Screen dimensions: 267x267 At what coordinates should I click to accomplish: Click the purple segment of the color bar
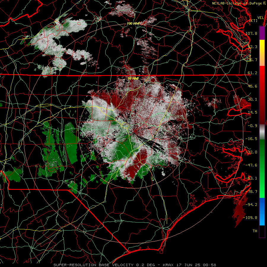pyautogui.click(x=262, y=33)
